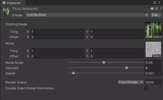Viewport: 163px width, 100px height.
Task: Open the Unlit/BufferA shader dropdown
Action: tap(87, 15)
